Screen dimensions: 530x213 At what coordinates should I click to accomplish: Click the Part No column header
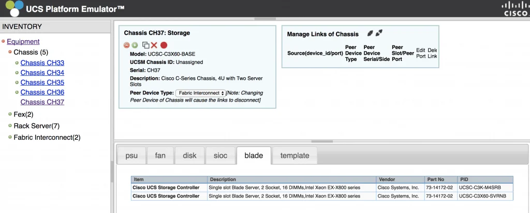click(441, 179)
